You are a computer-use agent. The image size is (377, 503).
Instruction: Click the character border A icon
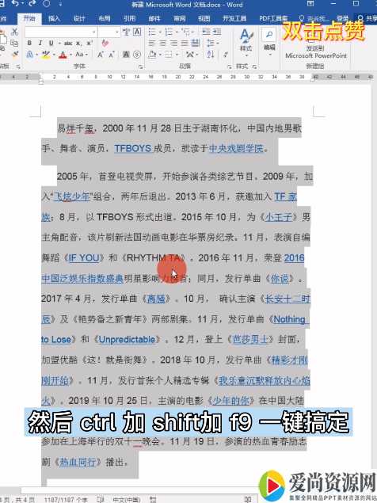(x=137, y=32)
